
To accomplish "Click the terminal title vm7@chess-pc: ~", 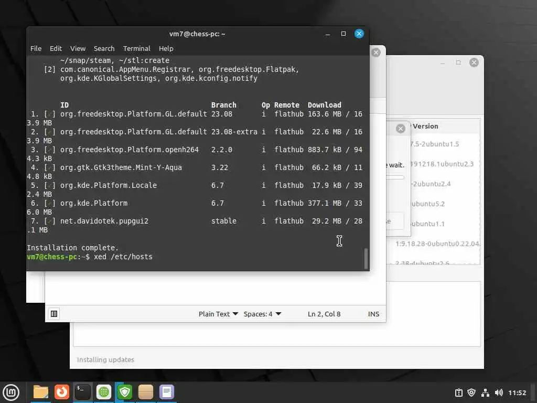I will coord(197,34).
